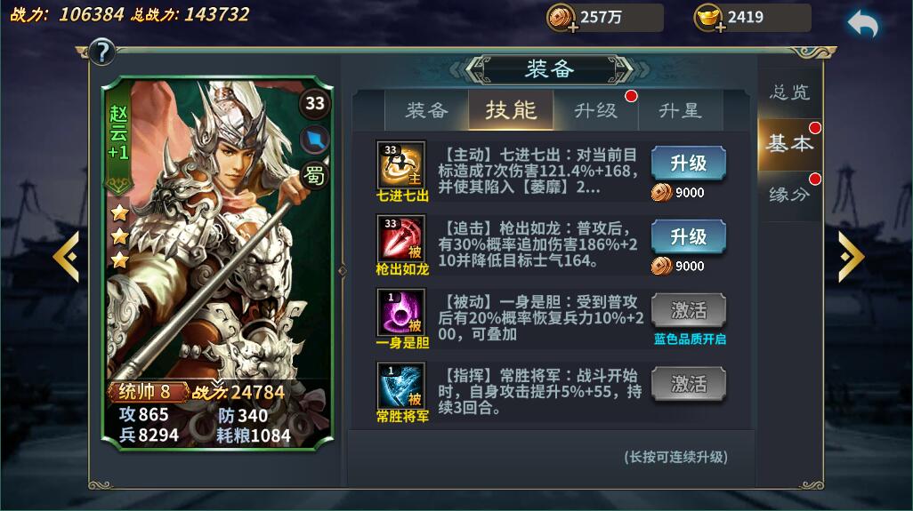Open the question mark help icon

102,52
